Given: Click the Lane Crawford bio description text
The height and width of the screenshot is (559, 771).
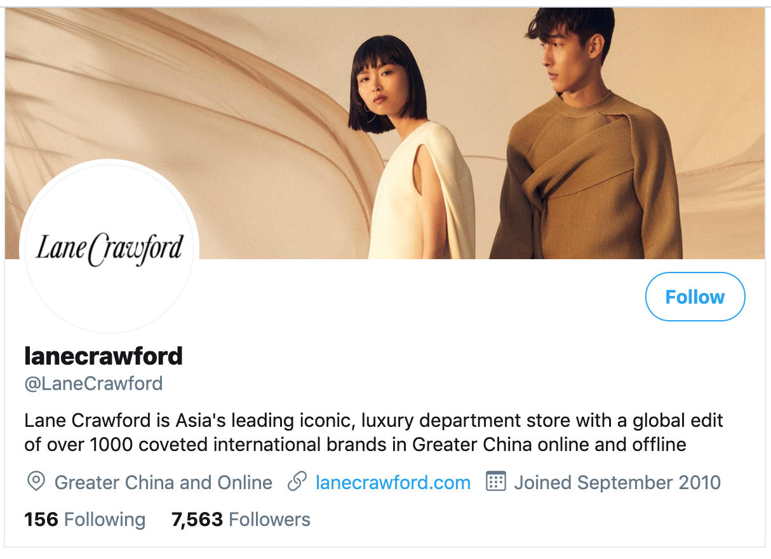Looking at the screenshot, I should coord(373,432).
